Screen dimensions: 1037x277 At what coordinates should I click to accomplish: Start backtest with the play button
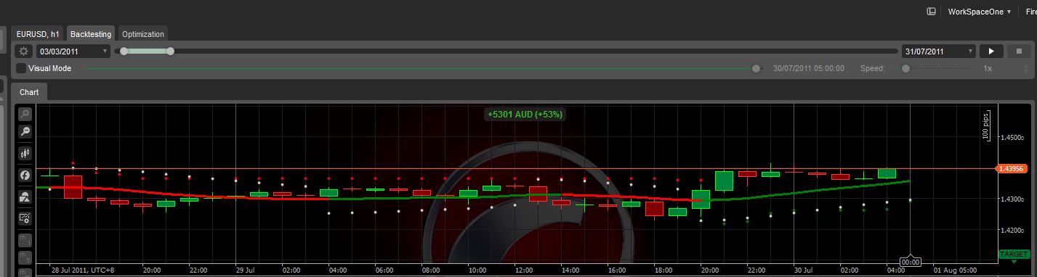click(990, 51)
